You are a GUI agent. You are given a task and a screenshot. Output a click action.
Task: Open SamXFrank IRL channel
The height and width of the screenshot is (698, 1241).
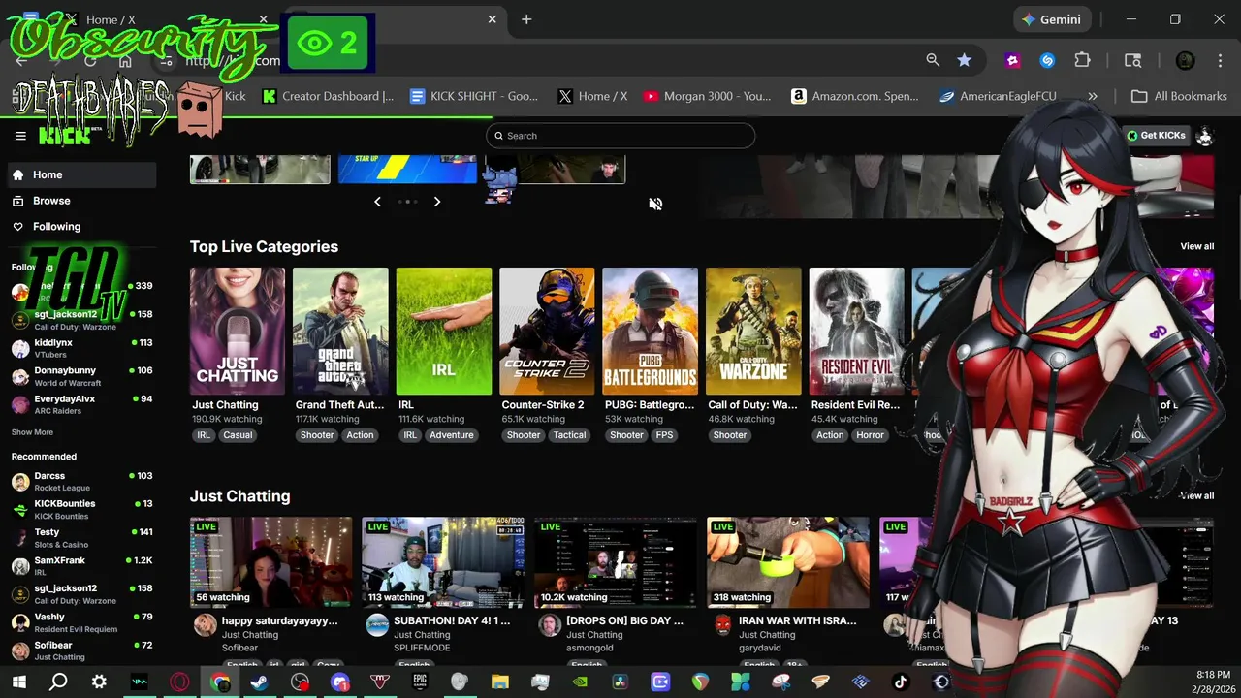81,565
